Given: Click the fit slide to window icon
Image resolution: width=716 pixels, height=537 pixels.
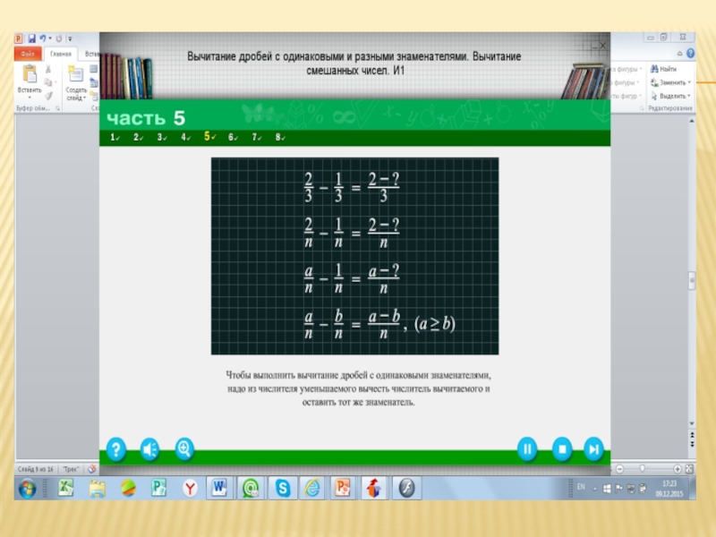Looking at the screenshot, I should pyautogui.click(x=689, y=469).
